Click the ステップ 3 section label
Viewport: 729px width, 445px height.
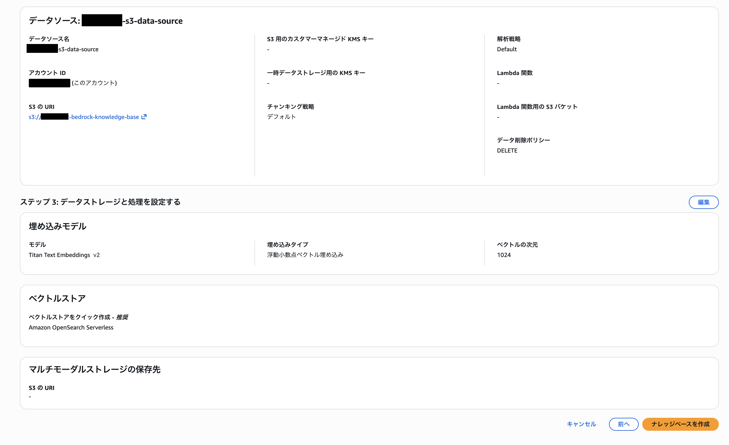click(100, 202)
